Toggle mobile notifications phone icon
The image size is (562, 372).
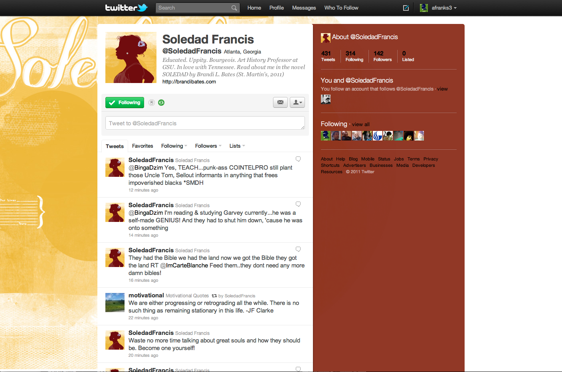[x=152, y=103]
